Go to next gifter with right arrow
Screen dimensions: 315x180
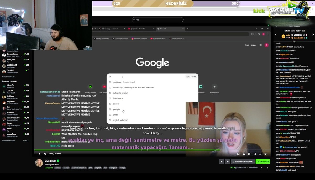tap(313, 35)
